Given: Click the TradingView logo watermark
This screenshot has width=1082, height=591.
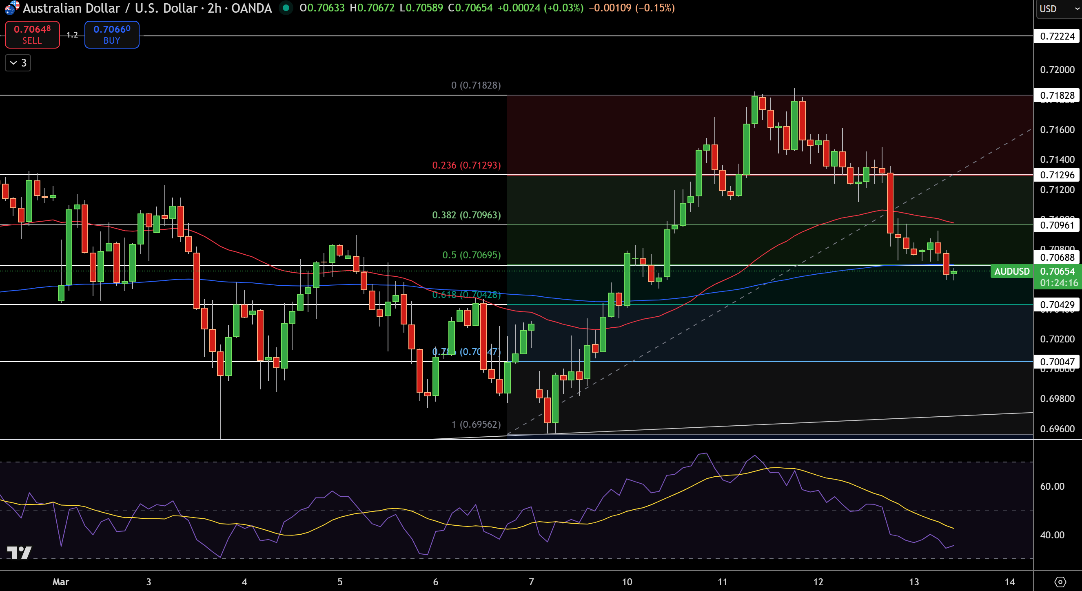Looking at the screenshot, I should (19, 553).
